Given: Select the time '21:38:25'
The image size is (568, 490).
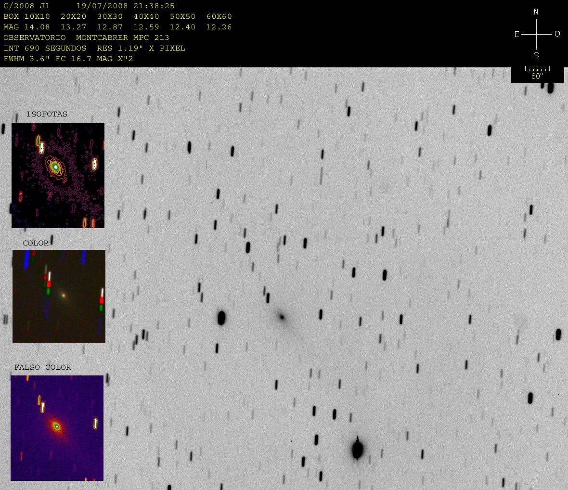Looking at the screenshot, I should click(154, 6).
